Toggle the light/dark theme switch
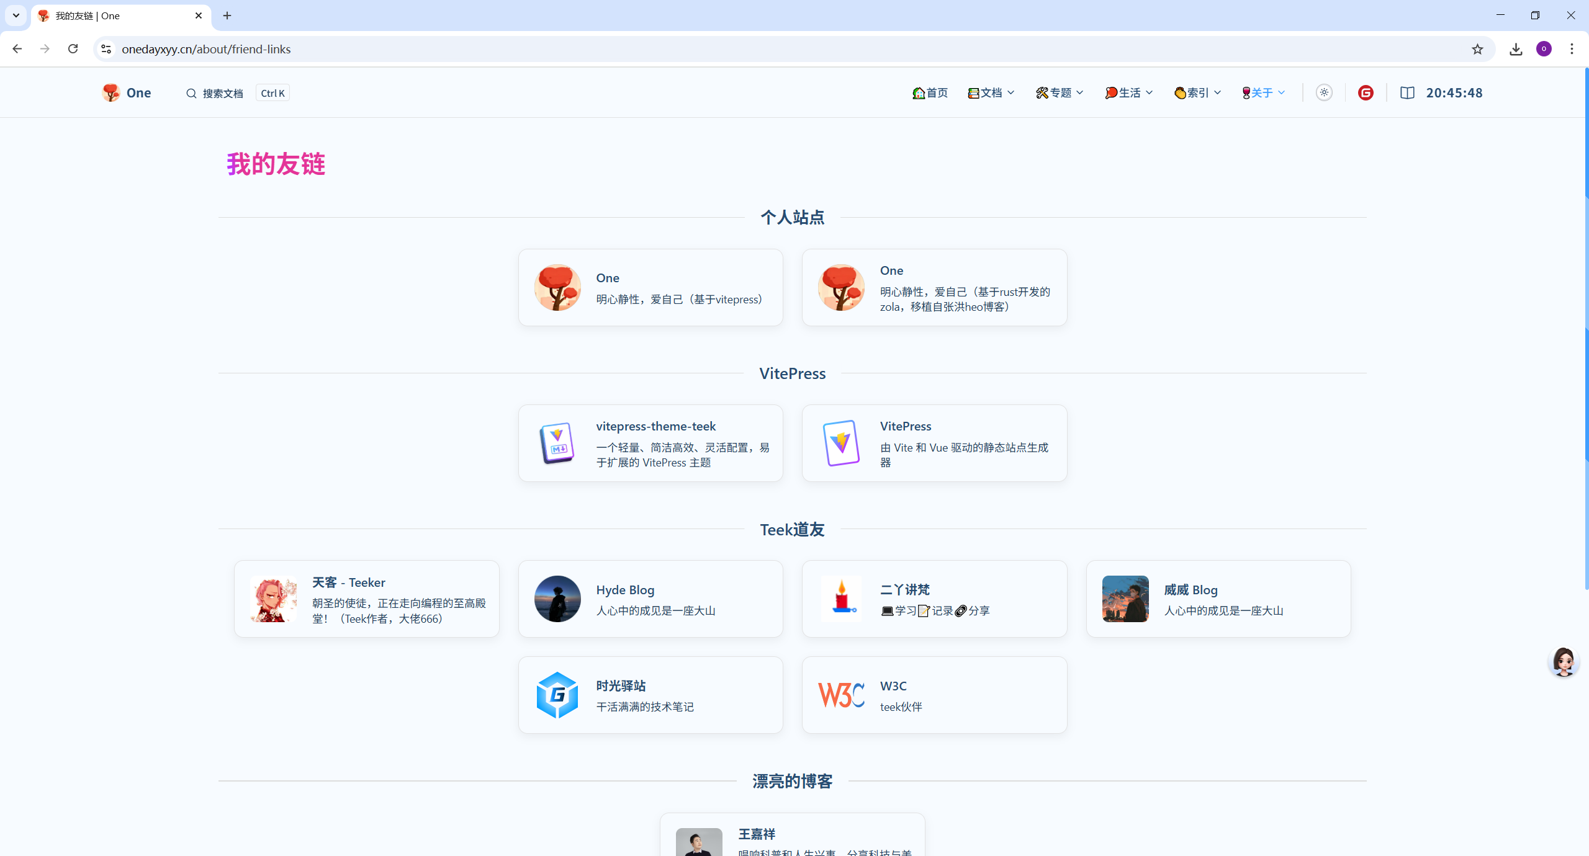Image resolution: width=1589 pixels, height=856 pixels. click(x=1324, y=93)
